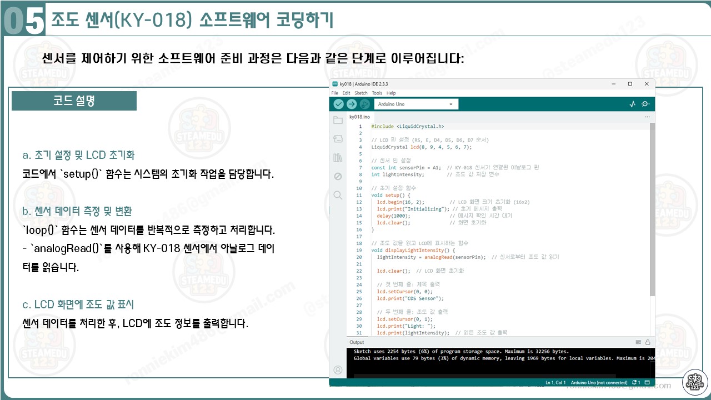
Task: Open the Help menu
Action: [391, 93]
